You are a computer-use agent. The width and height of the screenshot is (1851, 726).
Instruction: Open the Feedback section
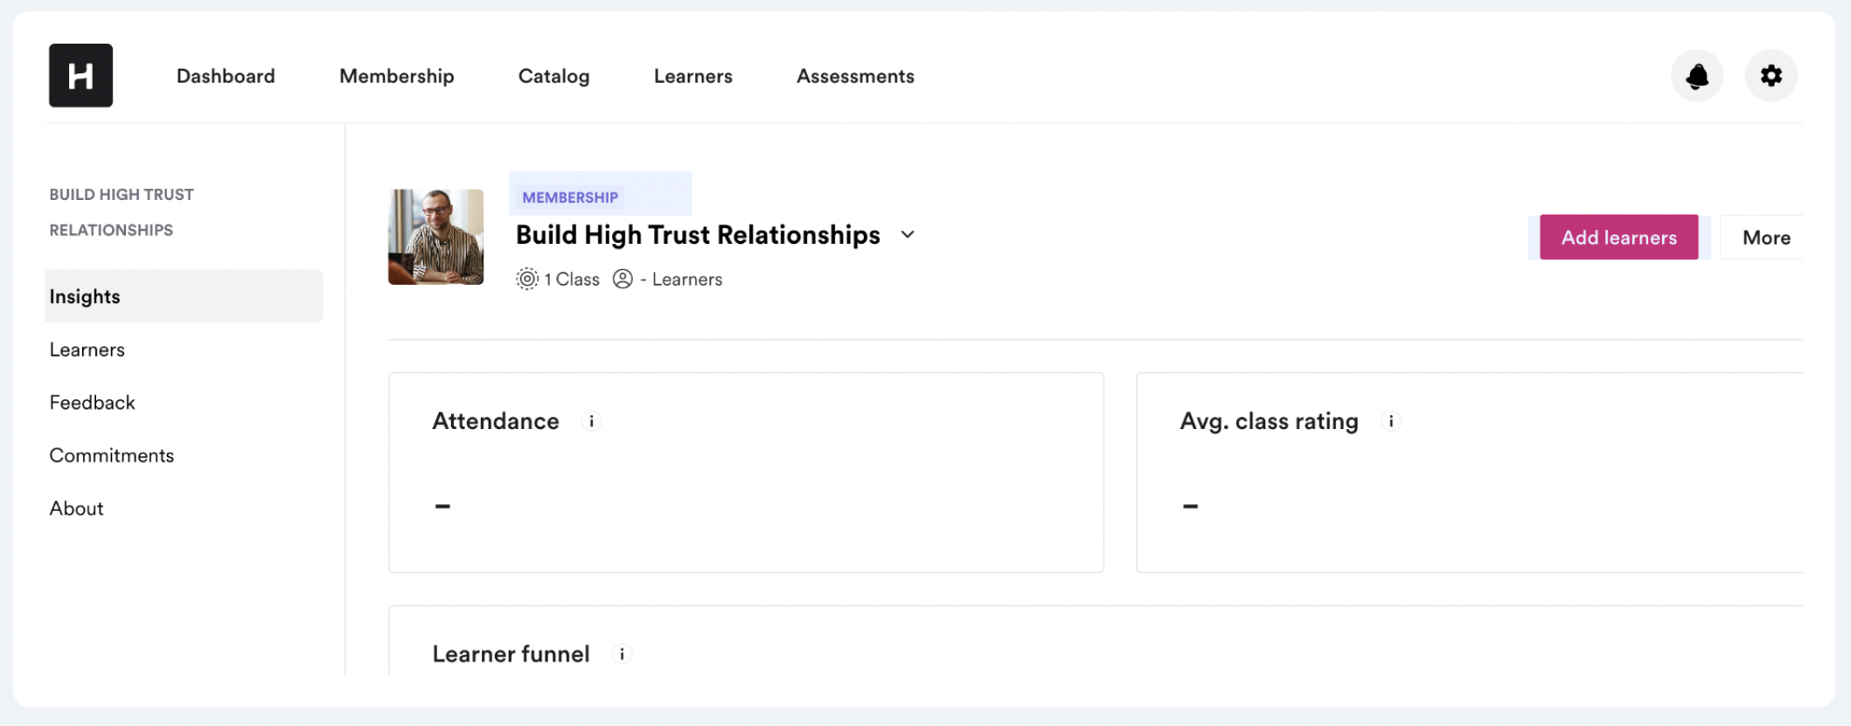coord(92,402)
